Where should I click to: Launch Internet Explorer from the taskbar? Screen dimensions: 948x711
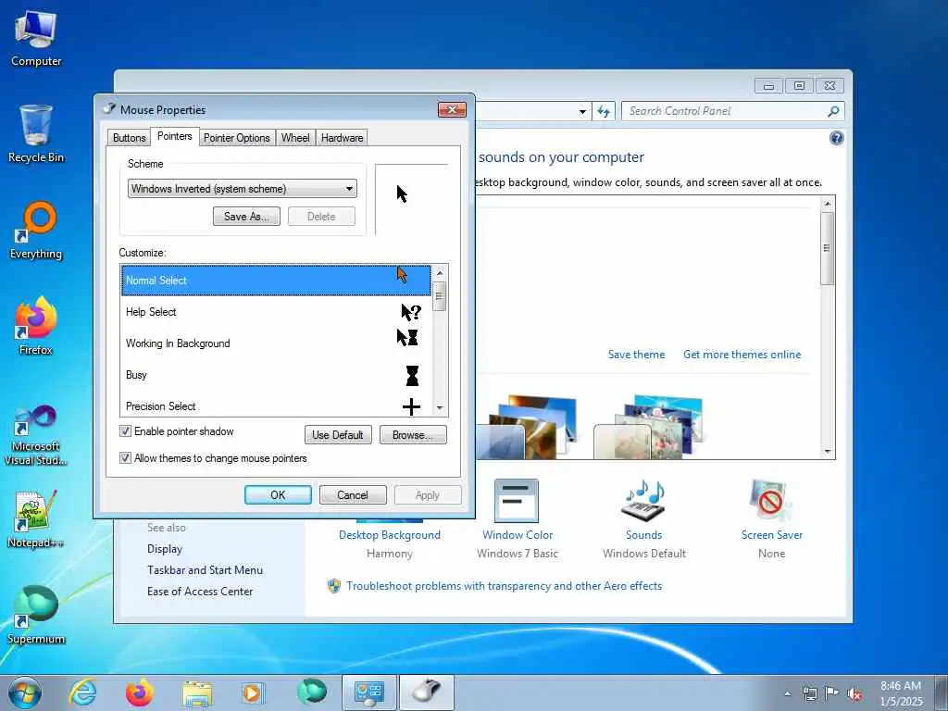point(82,692)
